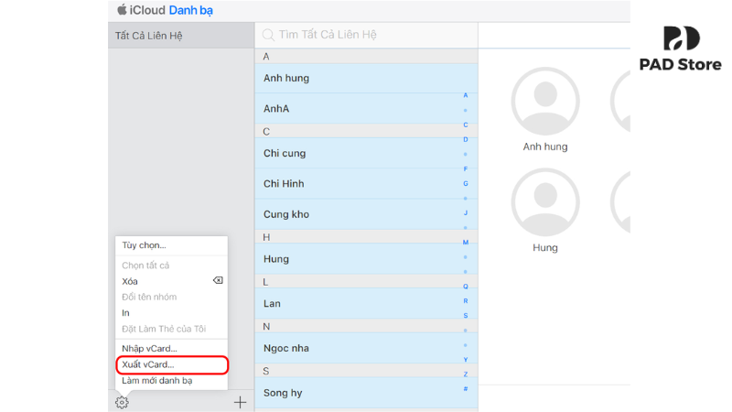Select contact Anh hung in list
The image size is (732, 412).
coord(367,78)
